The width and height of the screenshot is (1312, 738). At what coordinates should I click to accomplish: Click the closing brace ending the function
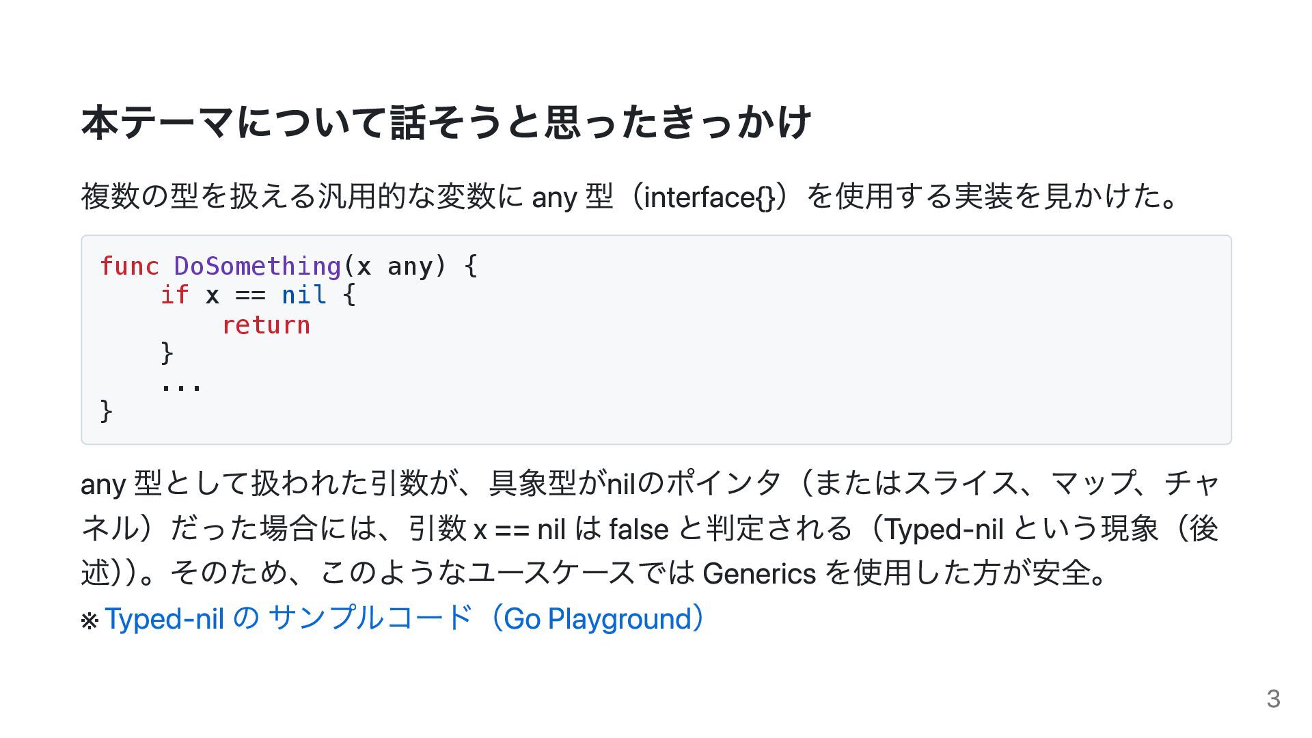[x=106, y=411]
